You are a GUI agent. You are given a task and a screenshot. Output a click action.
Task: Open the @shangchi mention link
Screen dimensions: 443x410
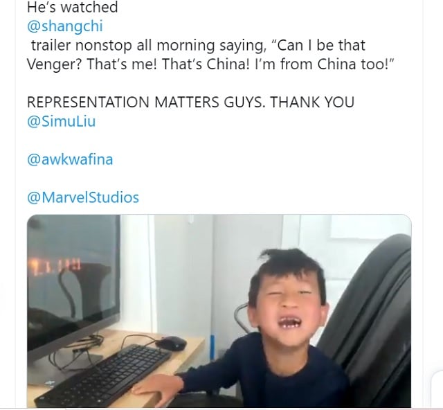65,26
